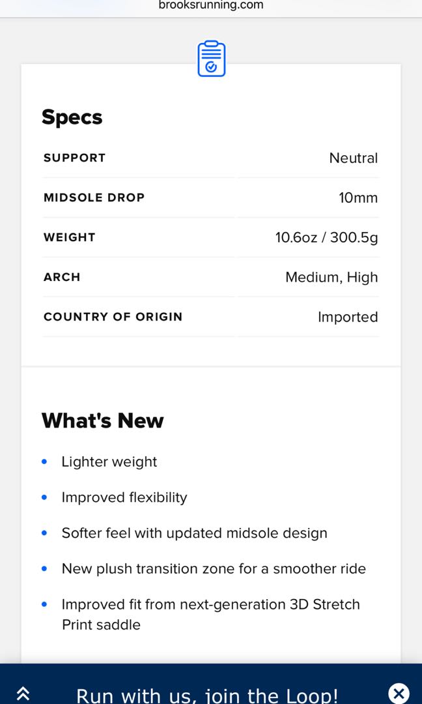Screen dimensions: 422x704
Task: Tap the "Improved flexibility" bullet item
Action: [124, 497]
